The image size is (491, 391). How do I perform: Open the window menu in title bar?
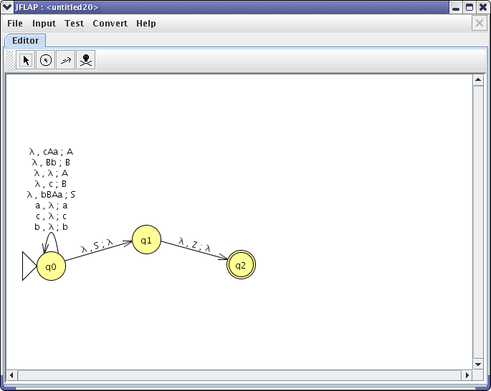(7, 7)
